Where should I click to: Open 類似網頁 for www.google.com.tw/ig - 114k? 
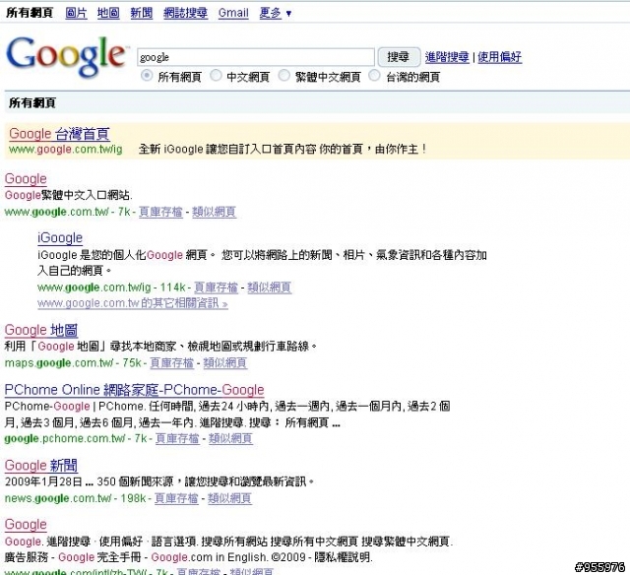pyautogui.click(x=270, y=287)
